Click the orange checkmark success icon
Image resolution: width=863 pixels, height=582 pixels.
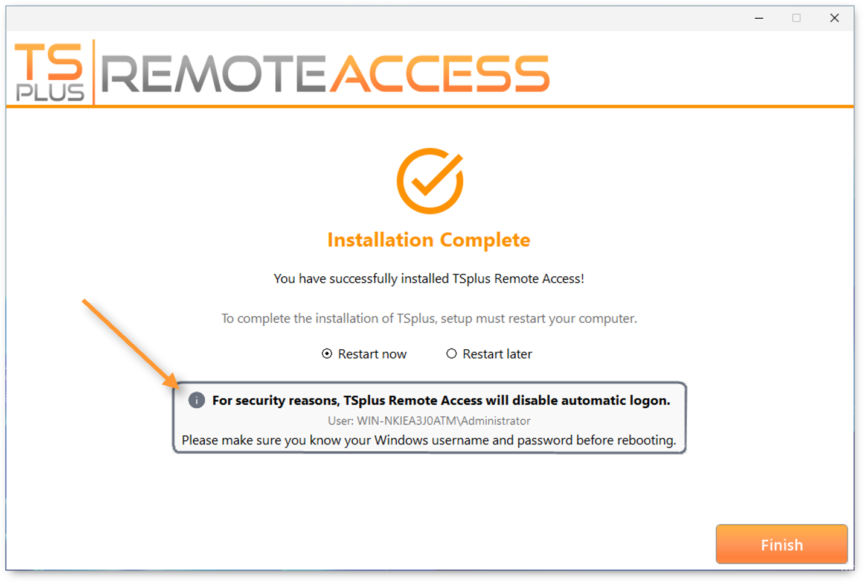pos(430,181)
